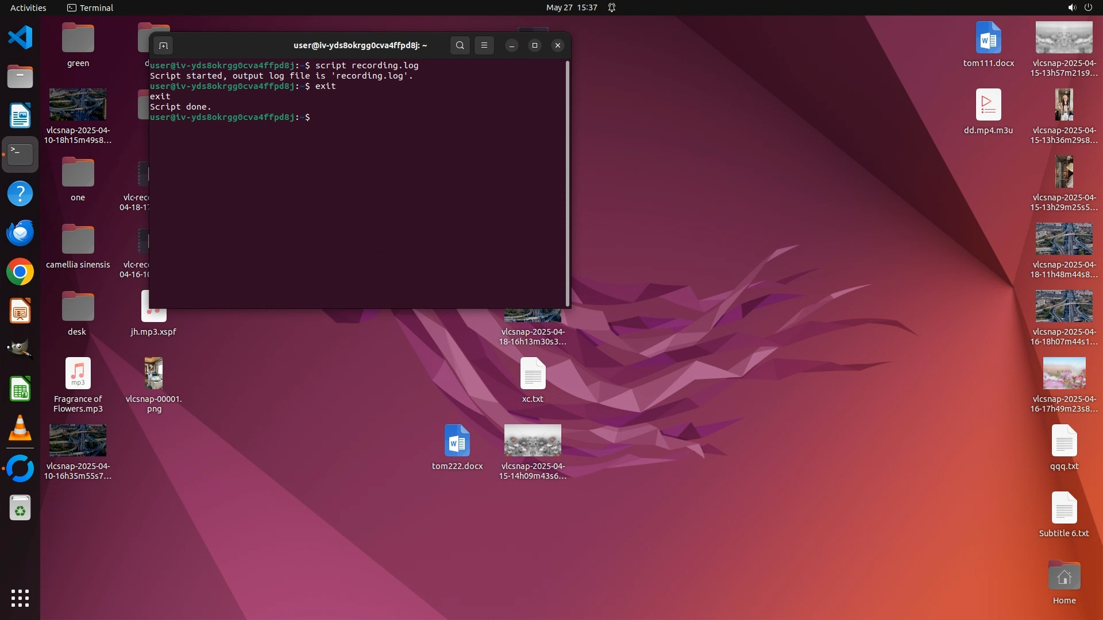Open the Trash in the dock
The width and height of the screenshot is (1103, 620).
pos(20,509)
